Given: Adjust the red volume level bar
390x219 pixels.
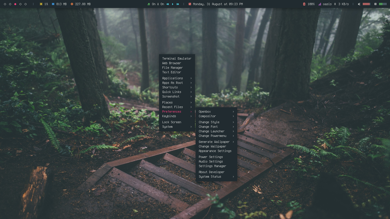Looking at the screenshot, I should [x=367, y=4].
